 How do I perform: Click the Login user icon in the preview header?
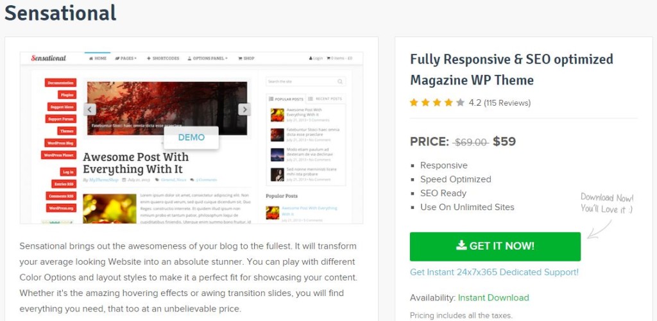311,58
